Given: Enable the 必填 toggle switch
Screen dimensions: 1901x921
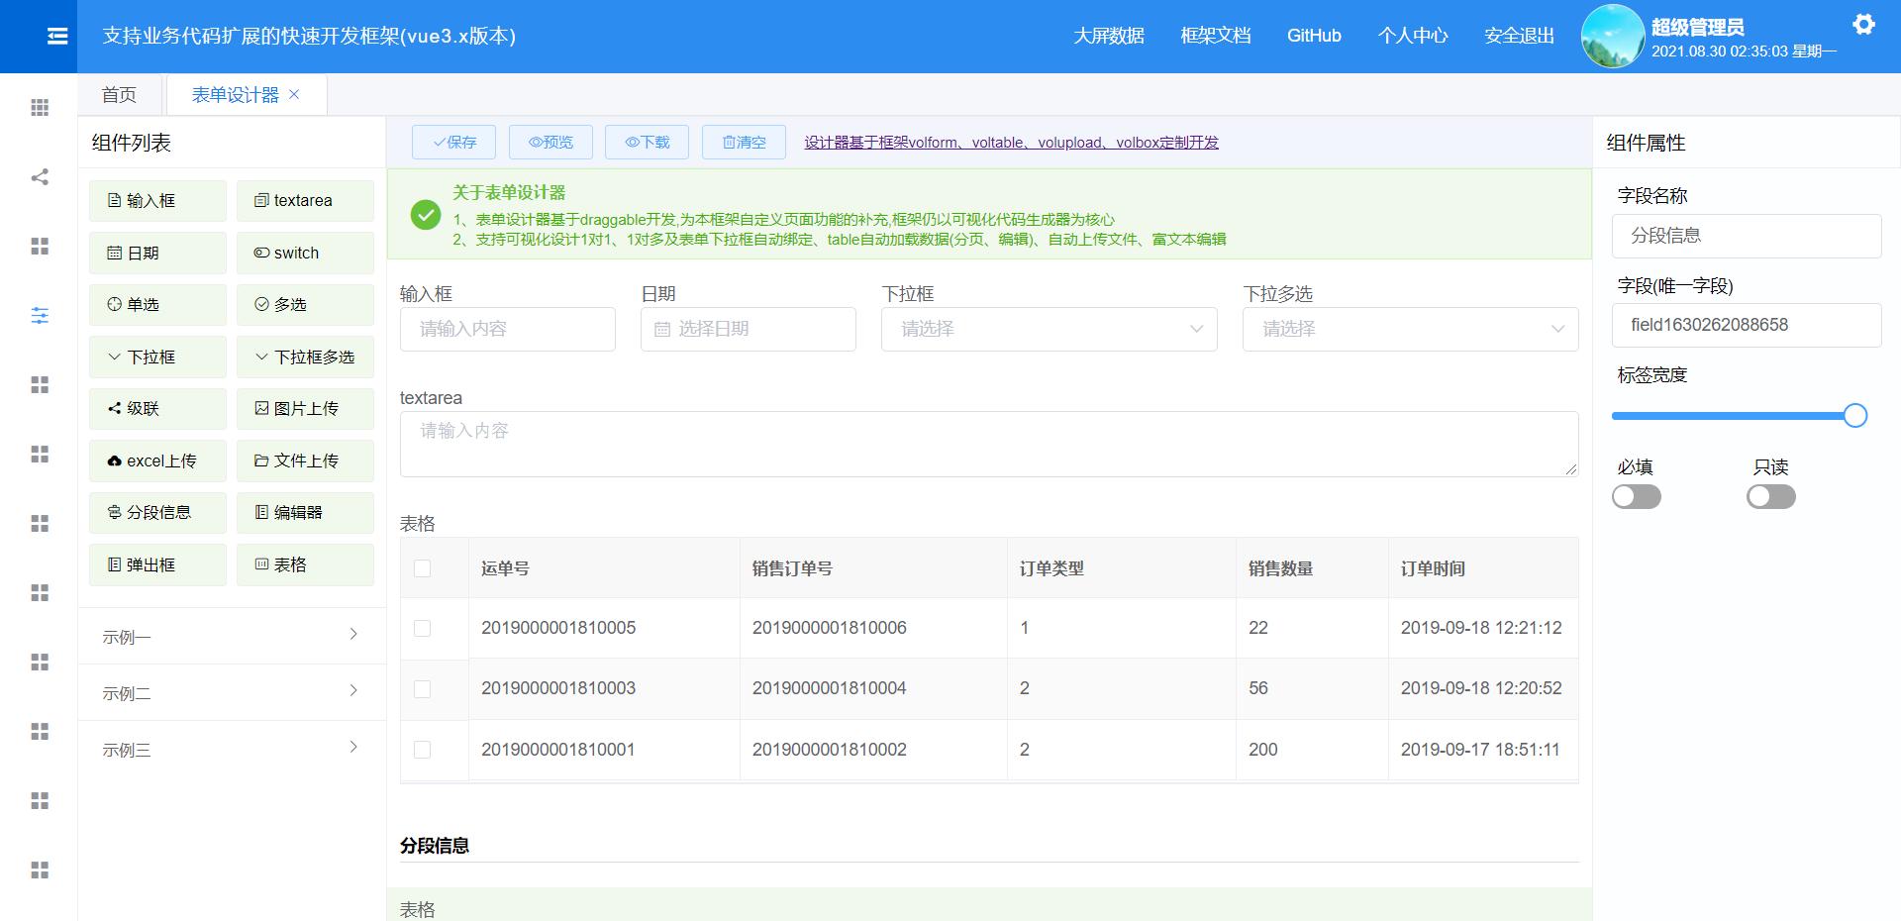Looking at the screenshot, I should pyautogui.click(x=1636, y=497).
